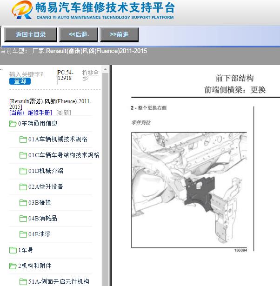
Task: Click folder icon beside 51A-侧面开启元件机构
Action: [x=23, y=282]
